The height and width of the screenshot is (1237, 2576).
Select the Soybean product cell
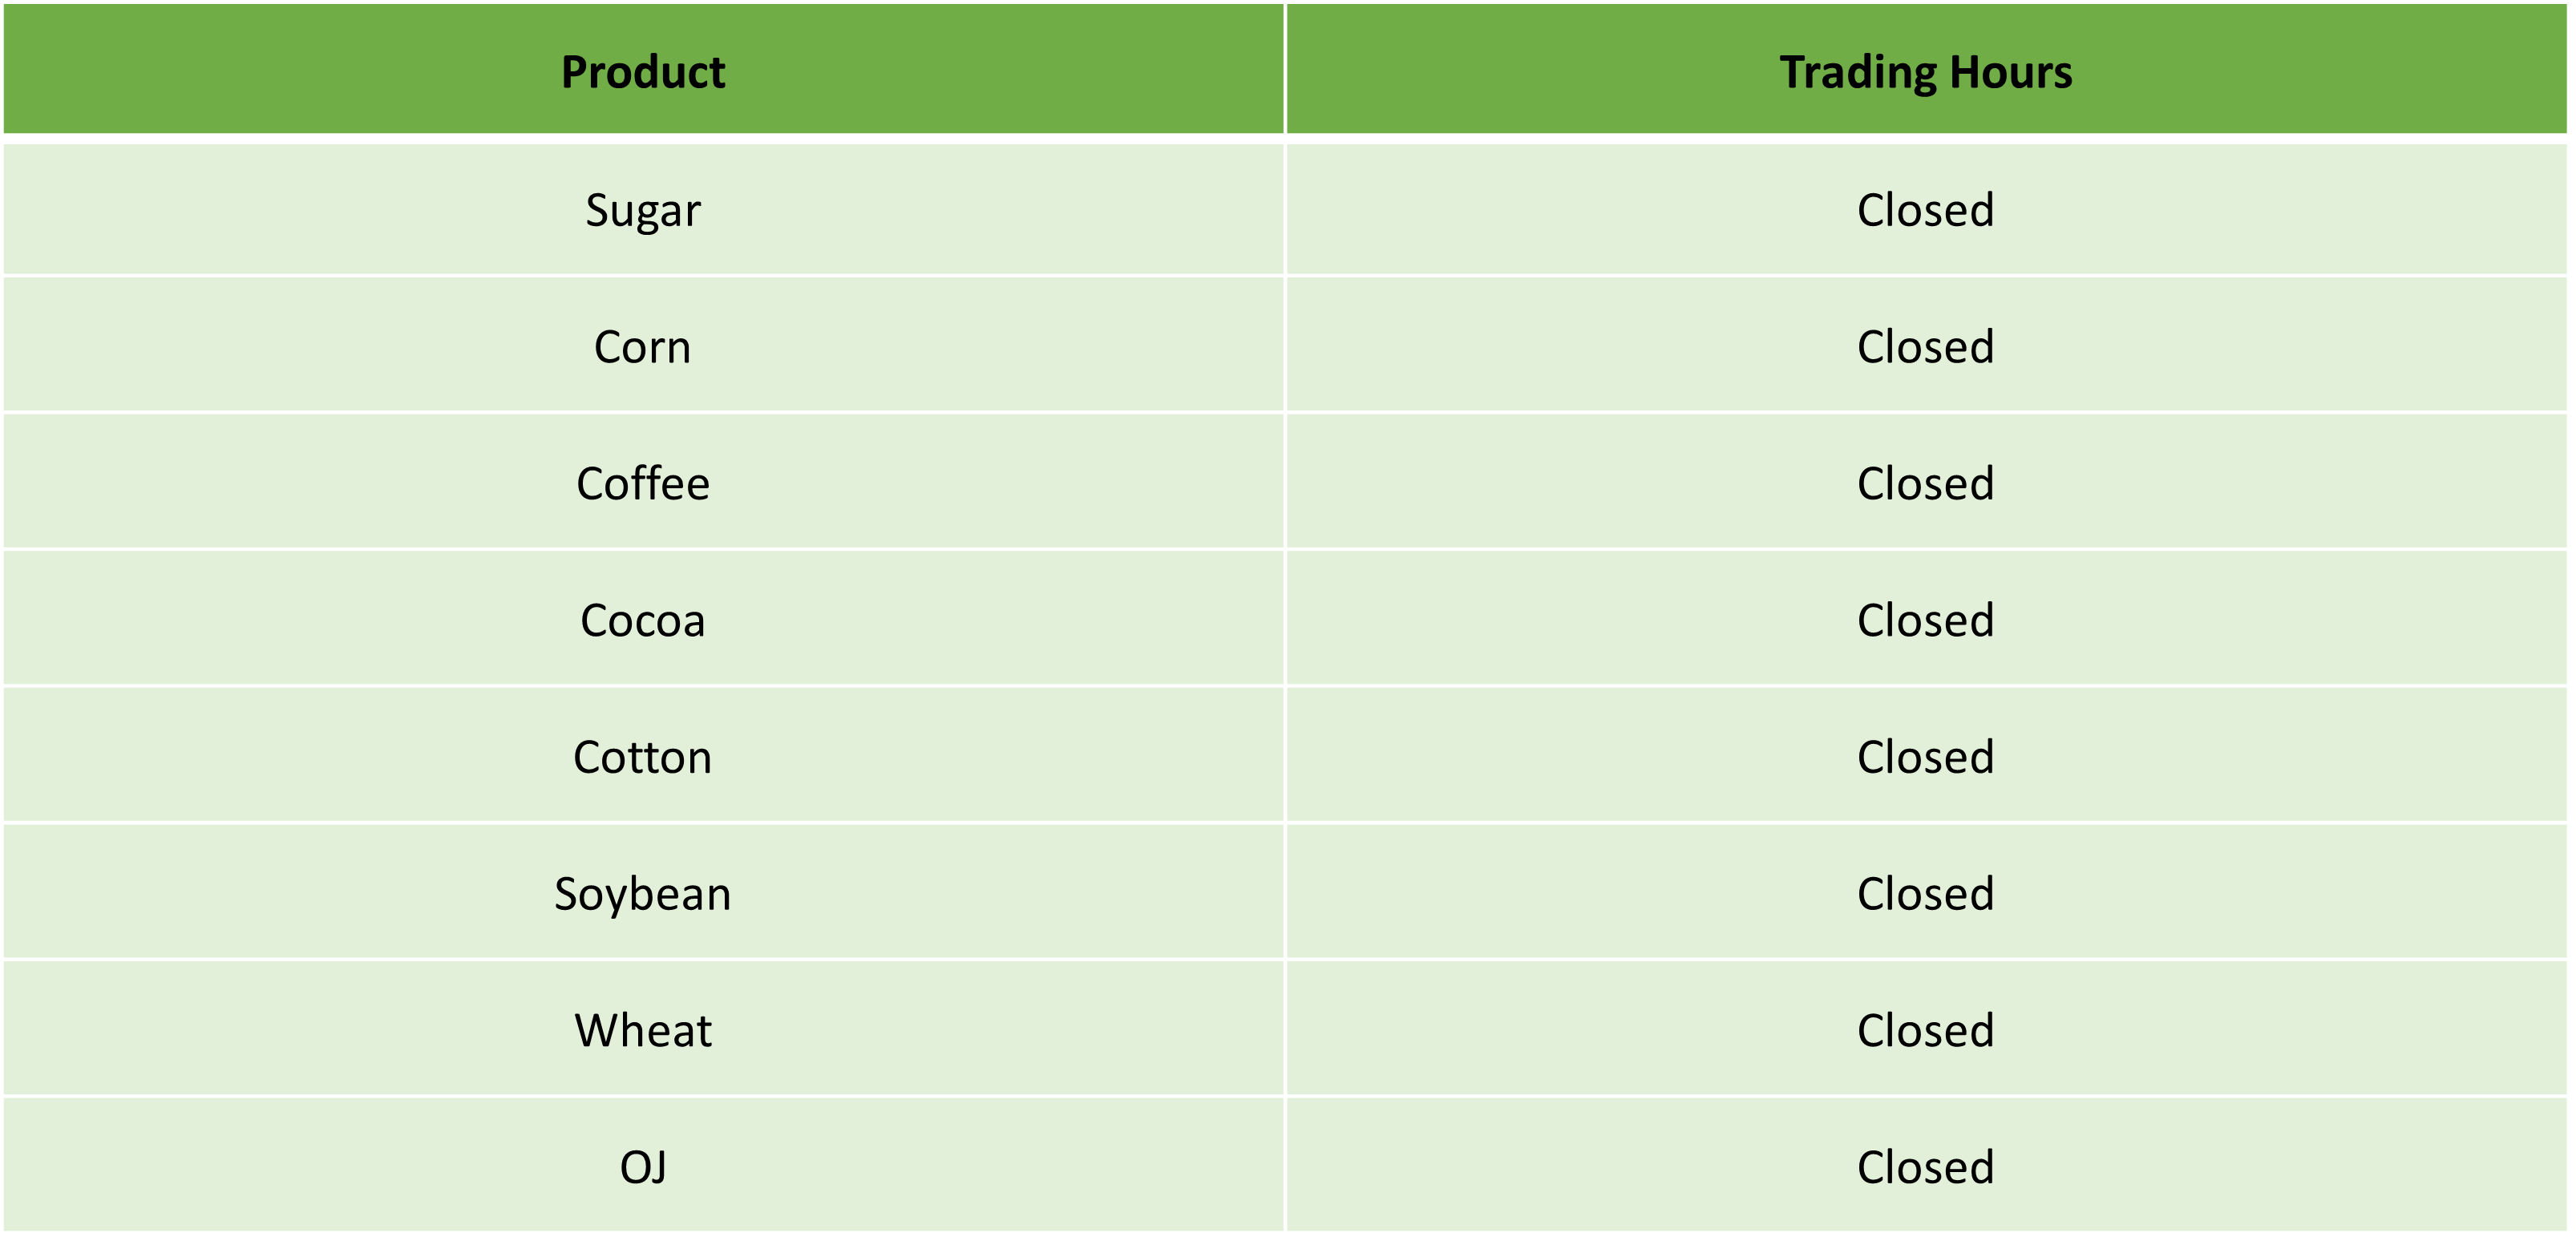[x=643, y=893]
